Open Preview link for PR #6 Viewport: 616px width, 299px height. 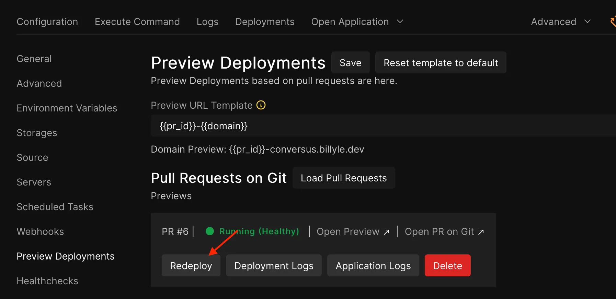353,231
